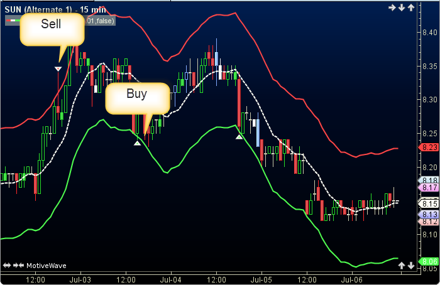Click the bottom-right down arrow above the time axis

(411, 266)
